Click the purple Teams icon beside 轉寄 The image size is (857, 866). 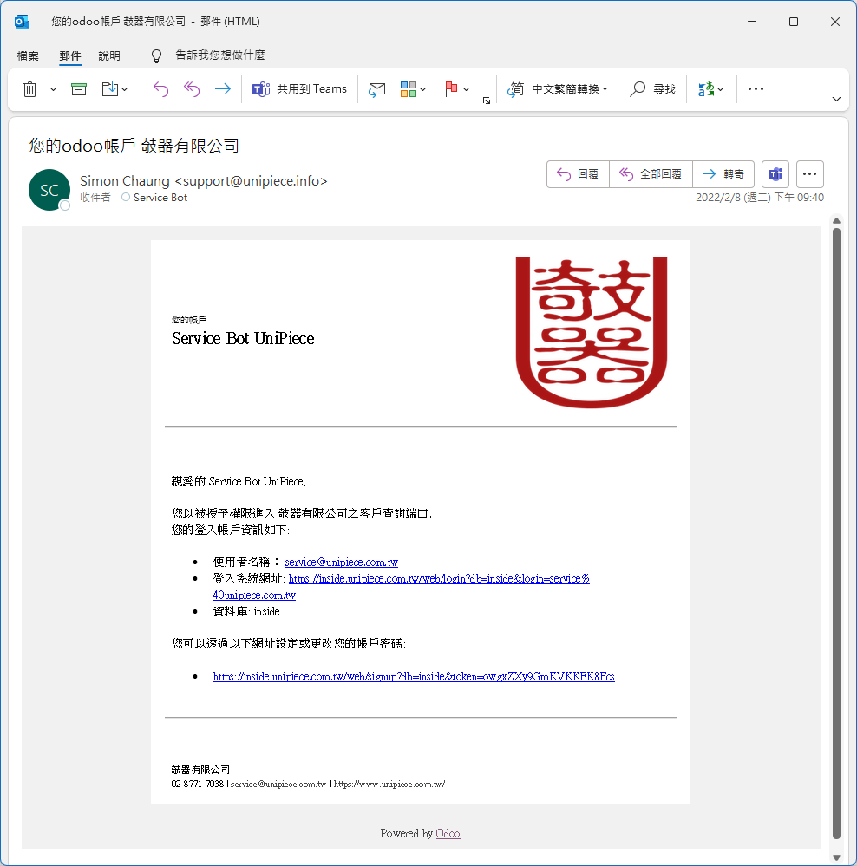tap(775, 174)
